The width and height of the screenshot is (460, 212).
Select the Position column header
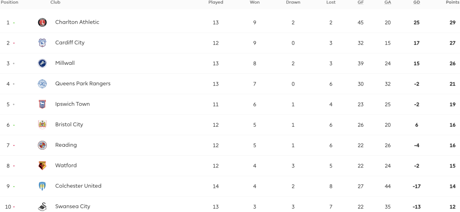tap(9, 3)
